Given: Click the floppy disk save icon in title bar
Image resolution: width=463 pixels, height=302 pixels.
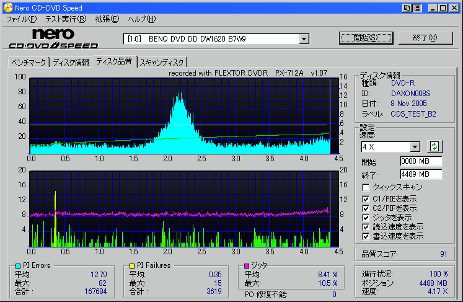Looking at the screenshot, I should [x=418, y=8].
